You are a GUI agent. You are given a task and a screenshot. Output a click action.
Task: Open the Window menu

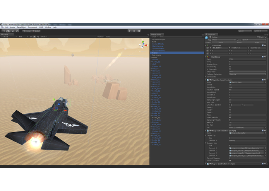coord(48,27)
